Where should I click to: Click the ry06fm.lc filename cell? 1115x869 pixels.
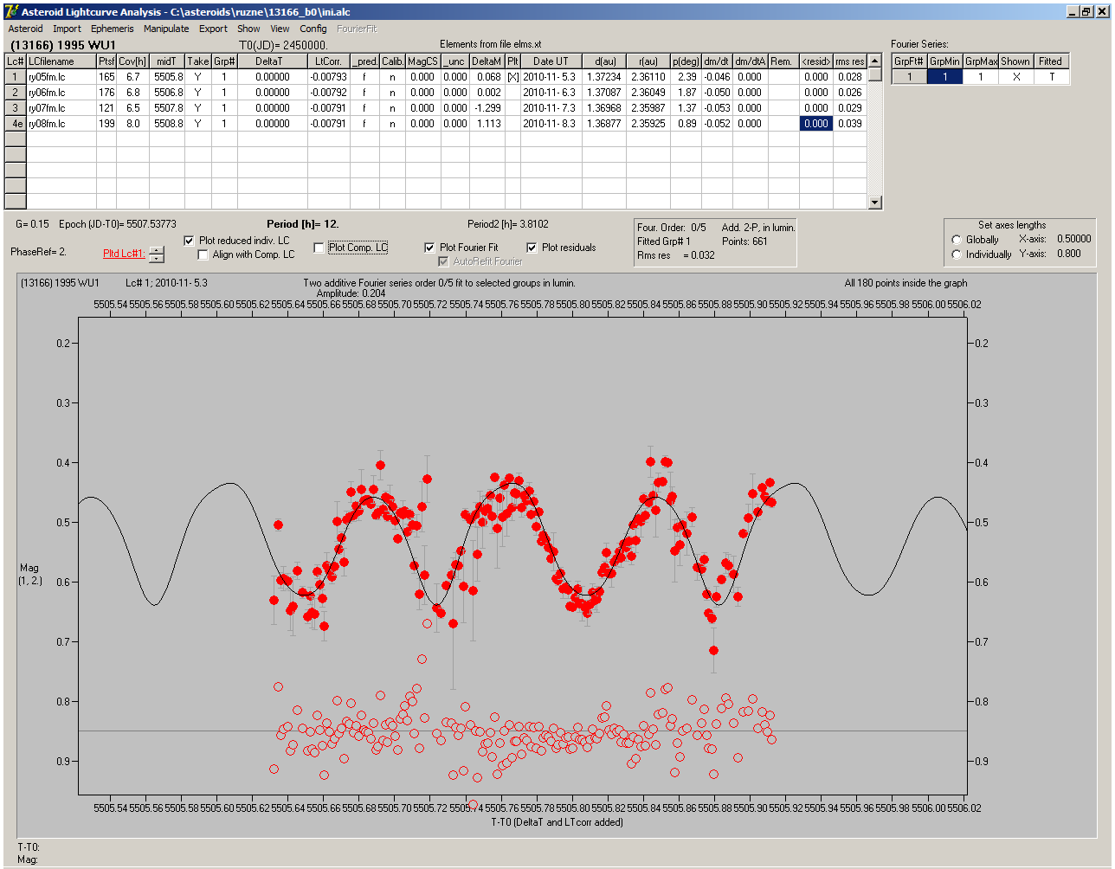click(61, 93)
